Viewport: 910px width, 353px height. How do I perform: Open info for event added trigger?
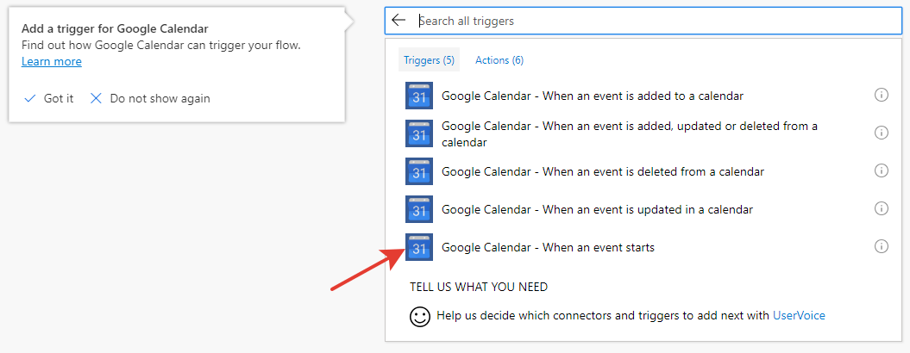pos(882,95)
